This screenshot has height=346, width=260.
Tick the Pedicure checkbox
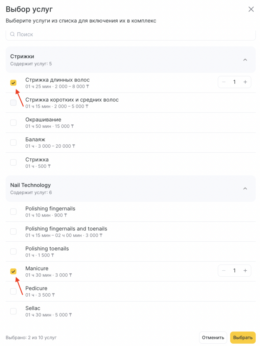tap(13, 291)
